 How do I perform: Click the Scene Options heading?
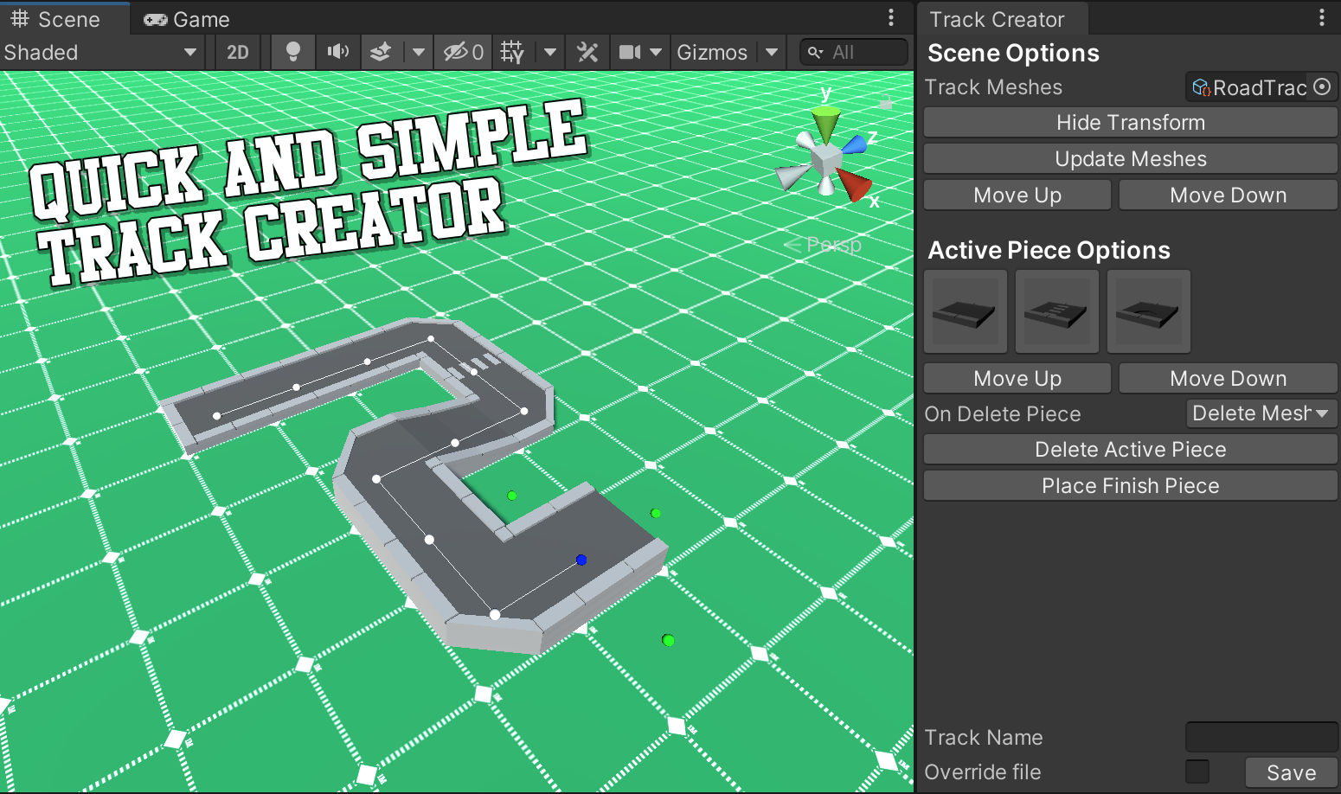click(1013, 54)
